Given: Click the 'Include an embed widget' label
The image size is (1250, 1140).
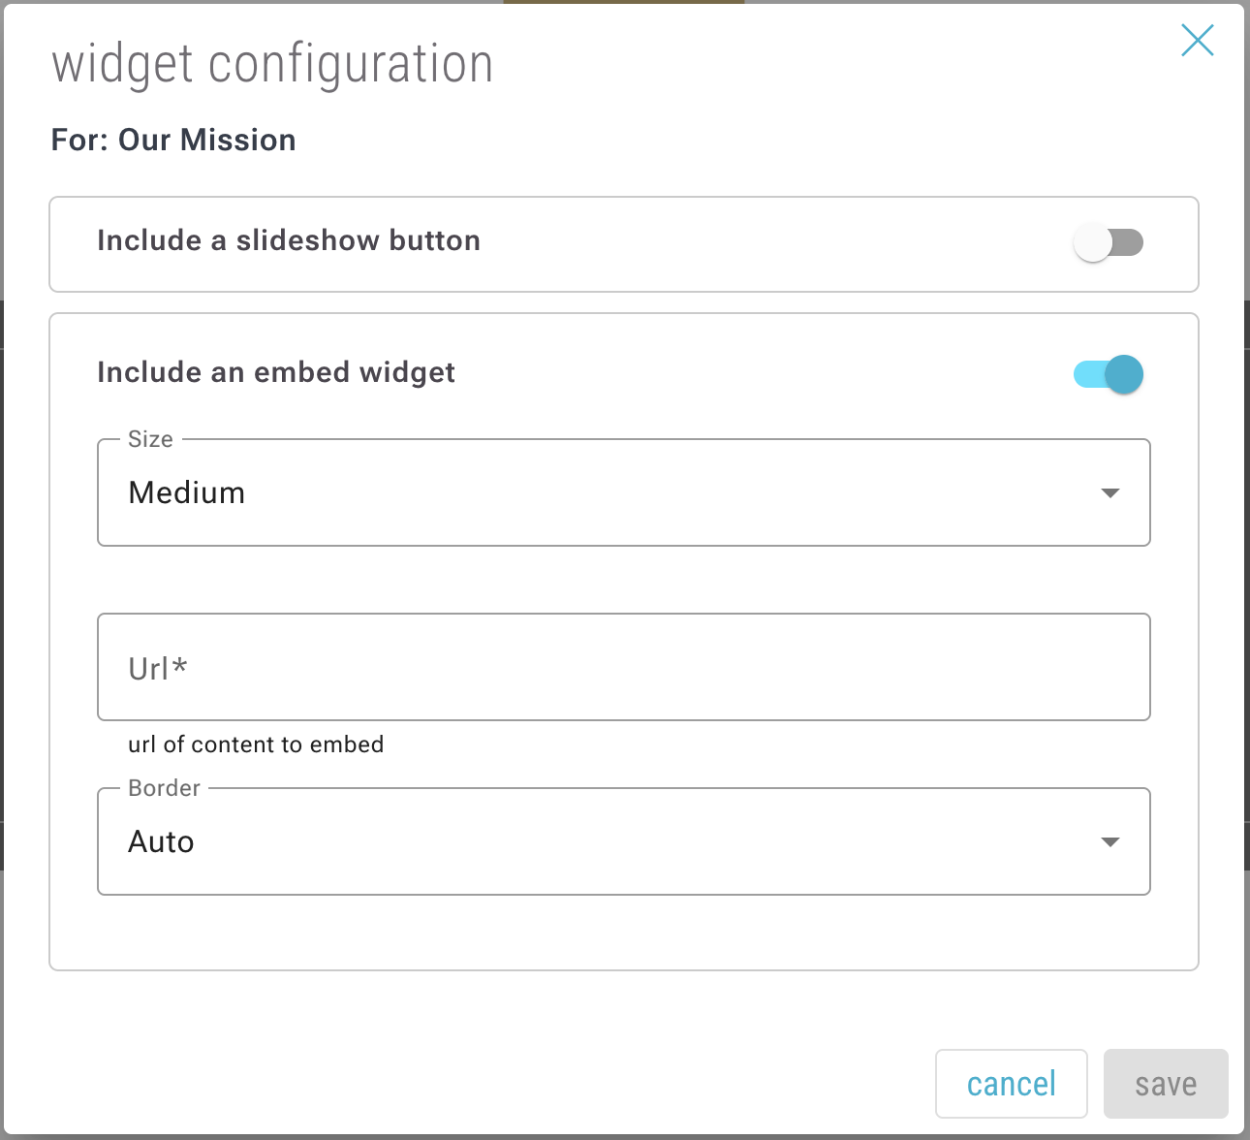Looking at the screenshot, I should (x=276, y=372).
